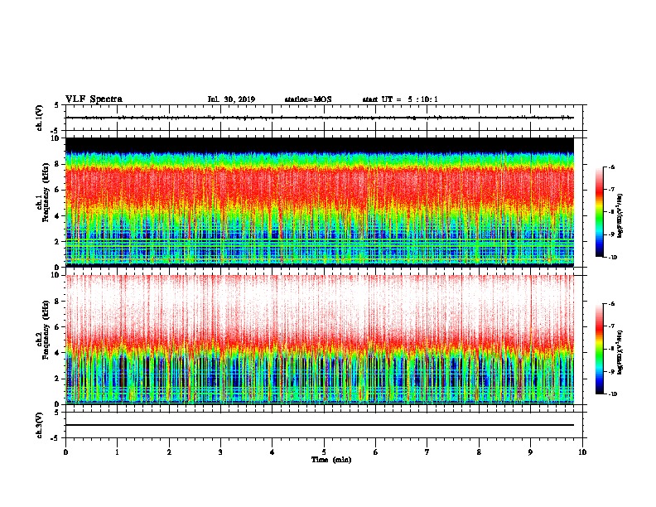Click the "-10" tick on ch.2 color bar

click(x=612, y=394)
